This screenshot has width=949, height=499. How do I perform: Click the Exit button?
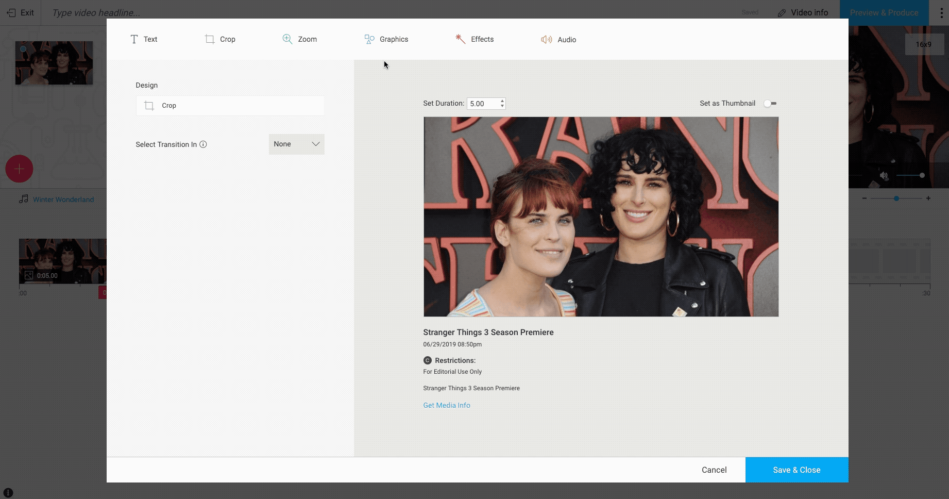coord(21,13)
